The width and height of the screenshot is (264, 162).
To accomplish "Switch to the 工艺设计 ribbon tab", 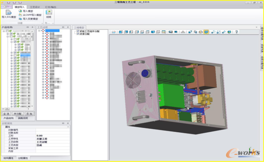I will tap(35, 7).
